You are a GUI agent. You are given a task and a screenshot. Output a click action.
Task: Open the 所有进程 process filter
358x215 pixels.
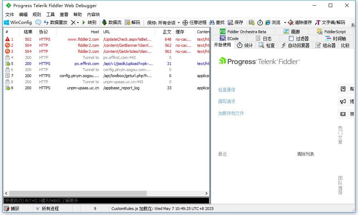(x=48, y=209)
